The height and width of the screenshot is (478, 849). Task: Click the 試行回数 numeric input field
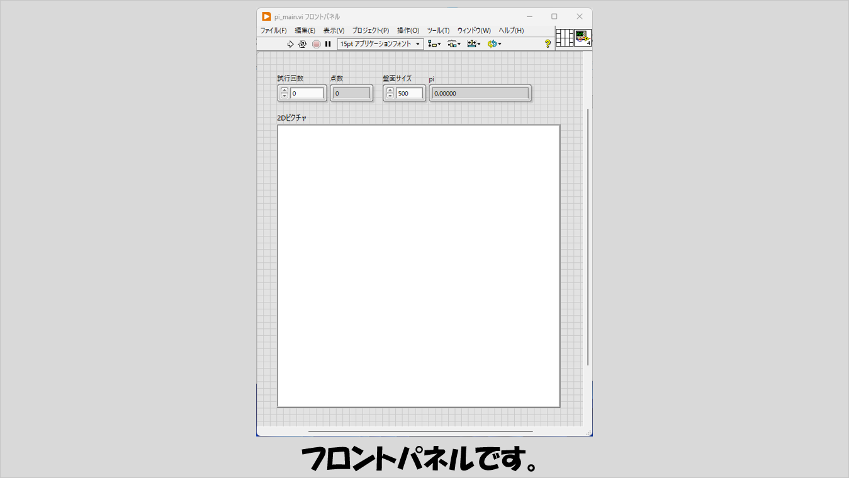point(307,93)
